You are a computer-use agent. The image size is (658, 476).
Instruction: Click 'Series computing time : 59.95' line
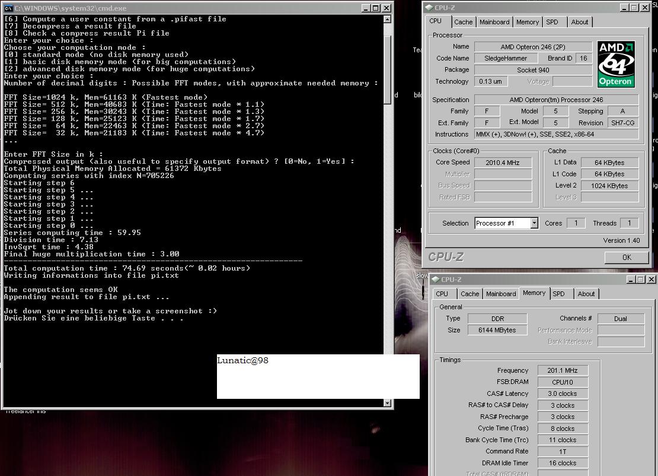click(72, 232)
